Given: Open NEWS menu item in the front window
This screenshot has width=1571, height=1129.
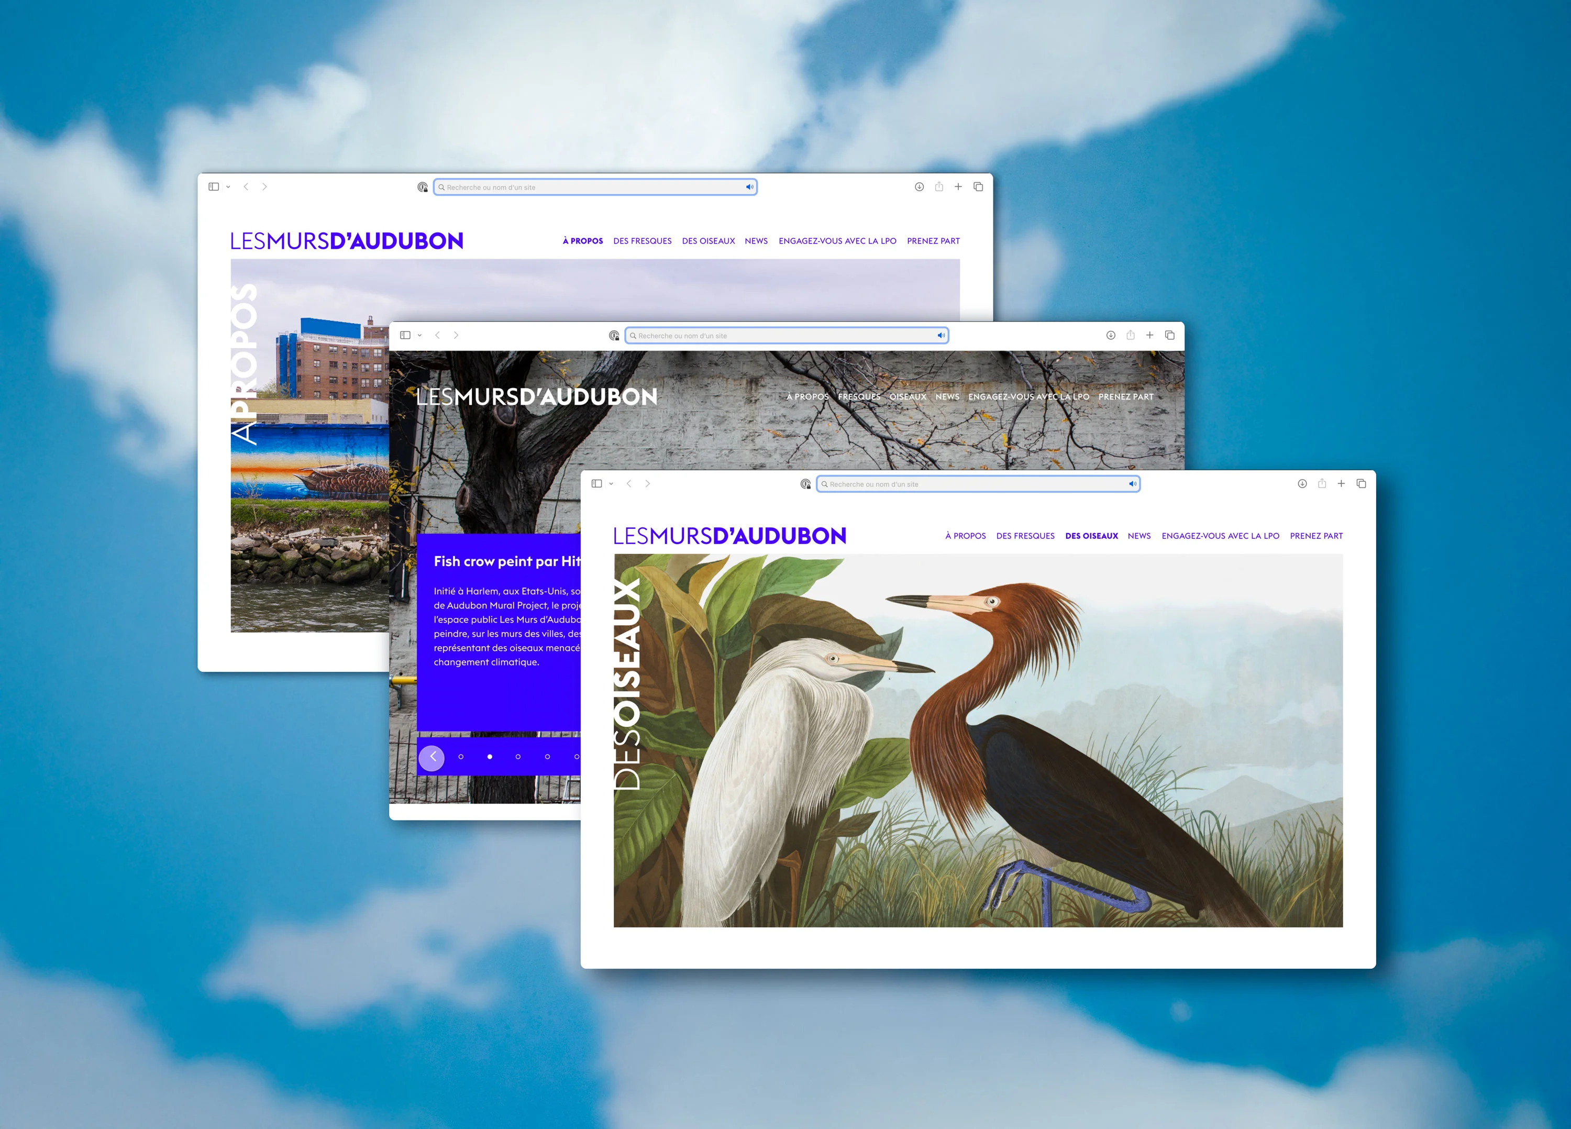Looking at the screenshot, I should coord(1139,535).
